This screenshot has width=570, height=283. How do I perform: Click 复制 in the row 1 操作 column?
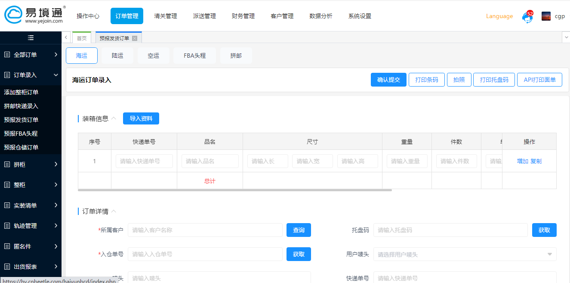pos(536,161)
